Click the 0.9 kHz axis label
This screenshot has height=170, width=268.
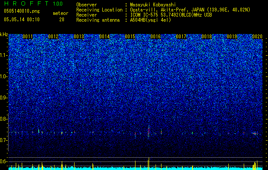(x=3, y=98)
